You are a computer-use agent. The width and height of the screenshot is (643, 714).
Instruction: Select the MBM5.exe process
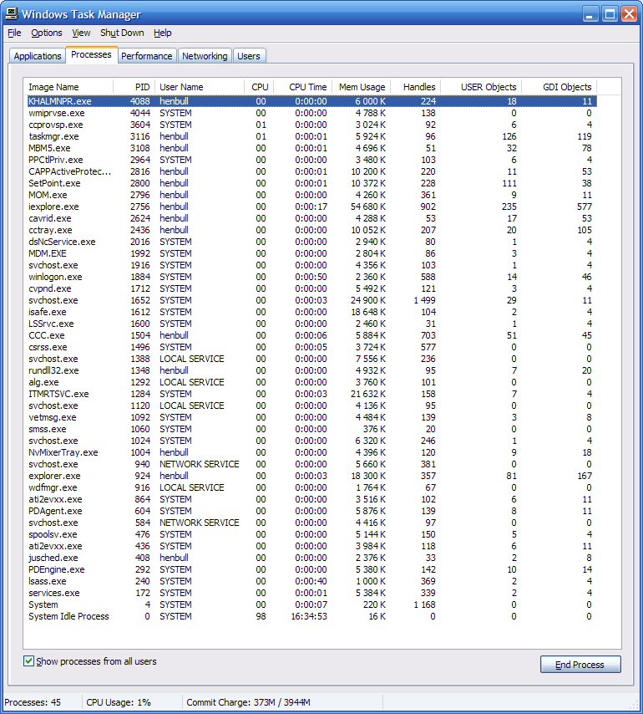(311, 148)
